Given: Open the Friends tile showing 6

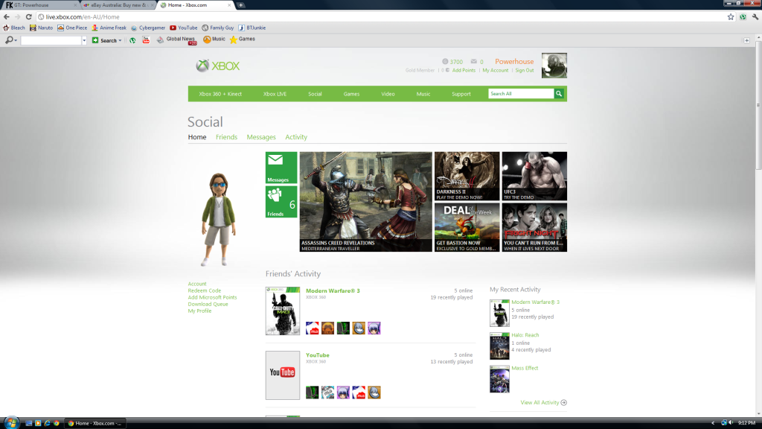Looking at the screenshot, I should coord(281,202).
